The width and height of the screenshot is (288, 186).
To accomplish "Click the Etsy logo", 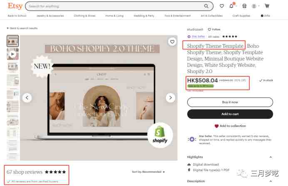I will coord(15,6).
